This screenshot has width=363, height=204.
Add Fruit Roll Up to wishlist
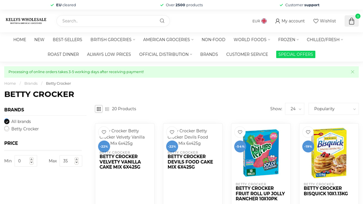click(240, 132)
